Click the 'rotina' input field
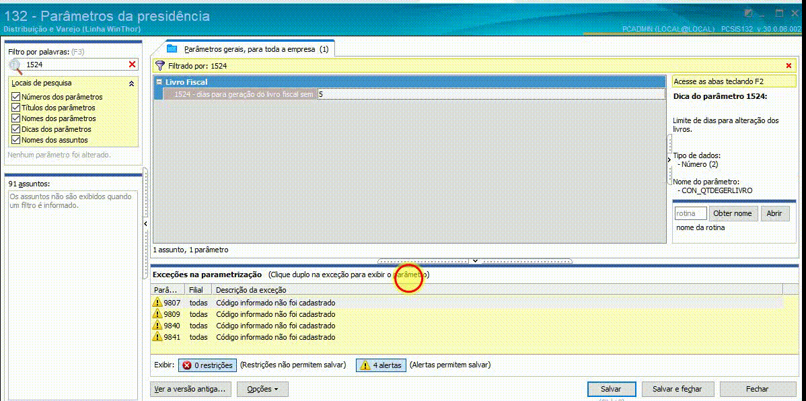Image resolution: width=806 pixels, height=401 pixels. pyautogui.click(x=690, y=213)
